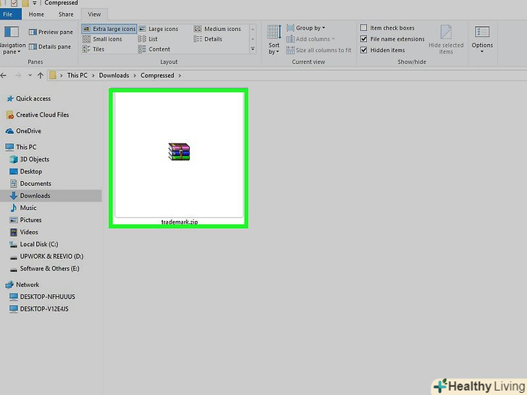Image resolution: width=527 pixels, height=395 pixels.
Task: Open the Group by dropdown
Action: click(305, 28)
